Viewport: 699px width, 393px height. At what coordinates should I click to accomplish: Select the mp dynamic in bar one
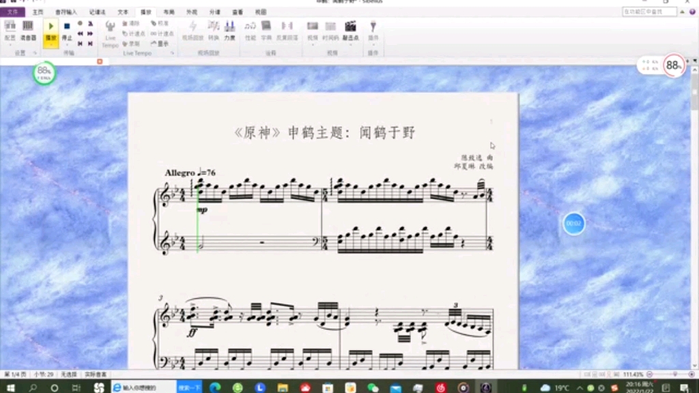(202, 209)
